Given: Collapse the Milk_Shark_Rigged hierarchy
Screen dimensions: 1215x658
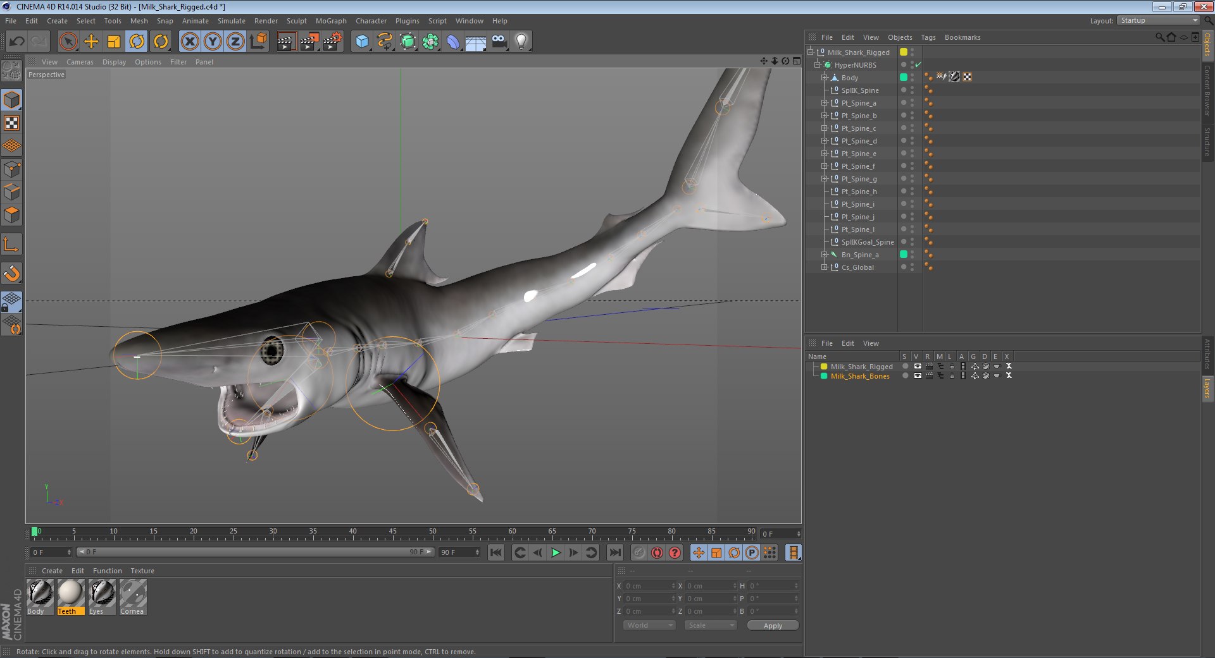Looking at the screenshot, I should [810, 52].
